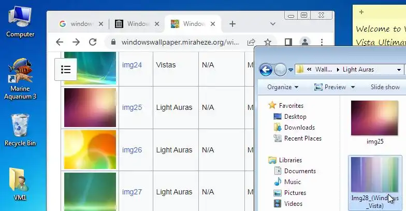Open Chrome three-dot menu
The width and height of the screenshot is (406, 211).
(322, 42)
